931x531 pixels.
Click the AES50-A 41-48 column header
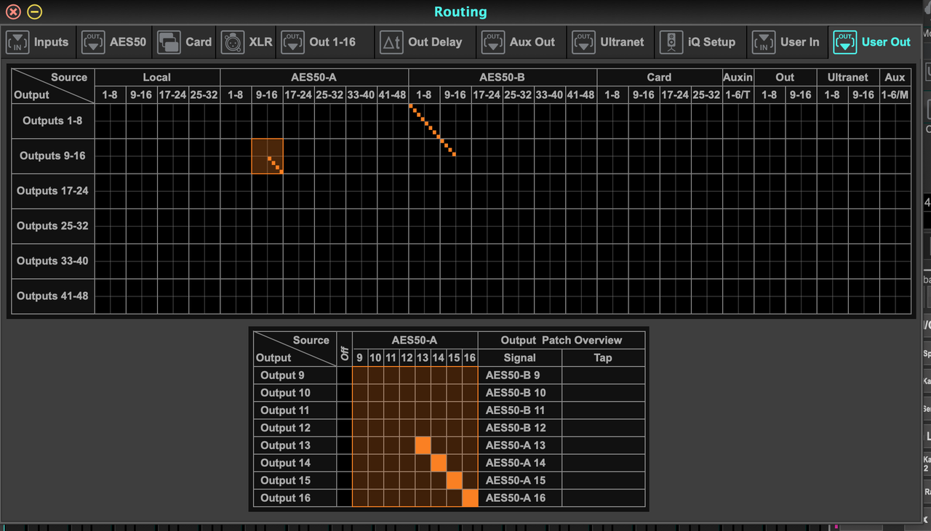pyautogui.click(x=393, y=95)
